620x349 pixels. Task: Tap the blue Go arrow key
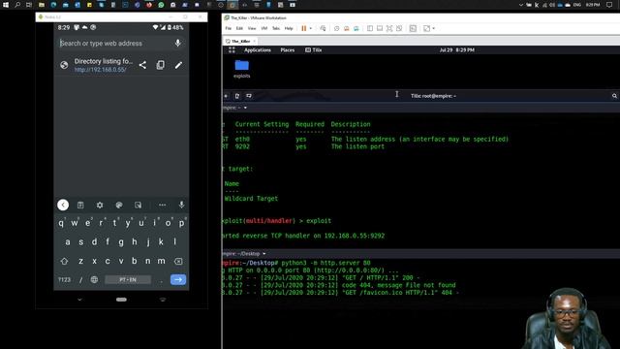pyautogui.click(x=178, y=280)
